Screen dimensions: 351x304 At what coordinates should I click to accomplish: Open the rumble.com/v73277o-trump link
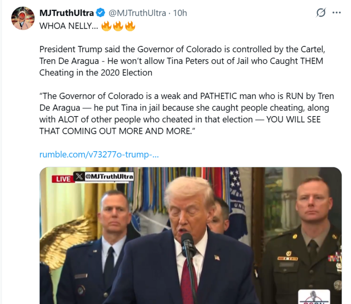click(99, 154)
